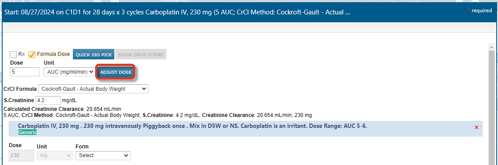Click the Show Drug Forms button
Image resolution: width=498 pixels, height=165 pixels.
pyautogui.click(x=141, y=55)
